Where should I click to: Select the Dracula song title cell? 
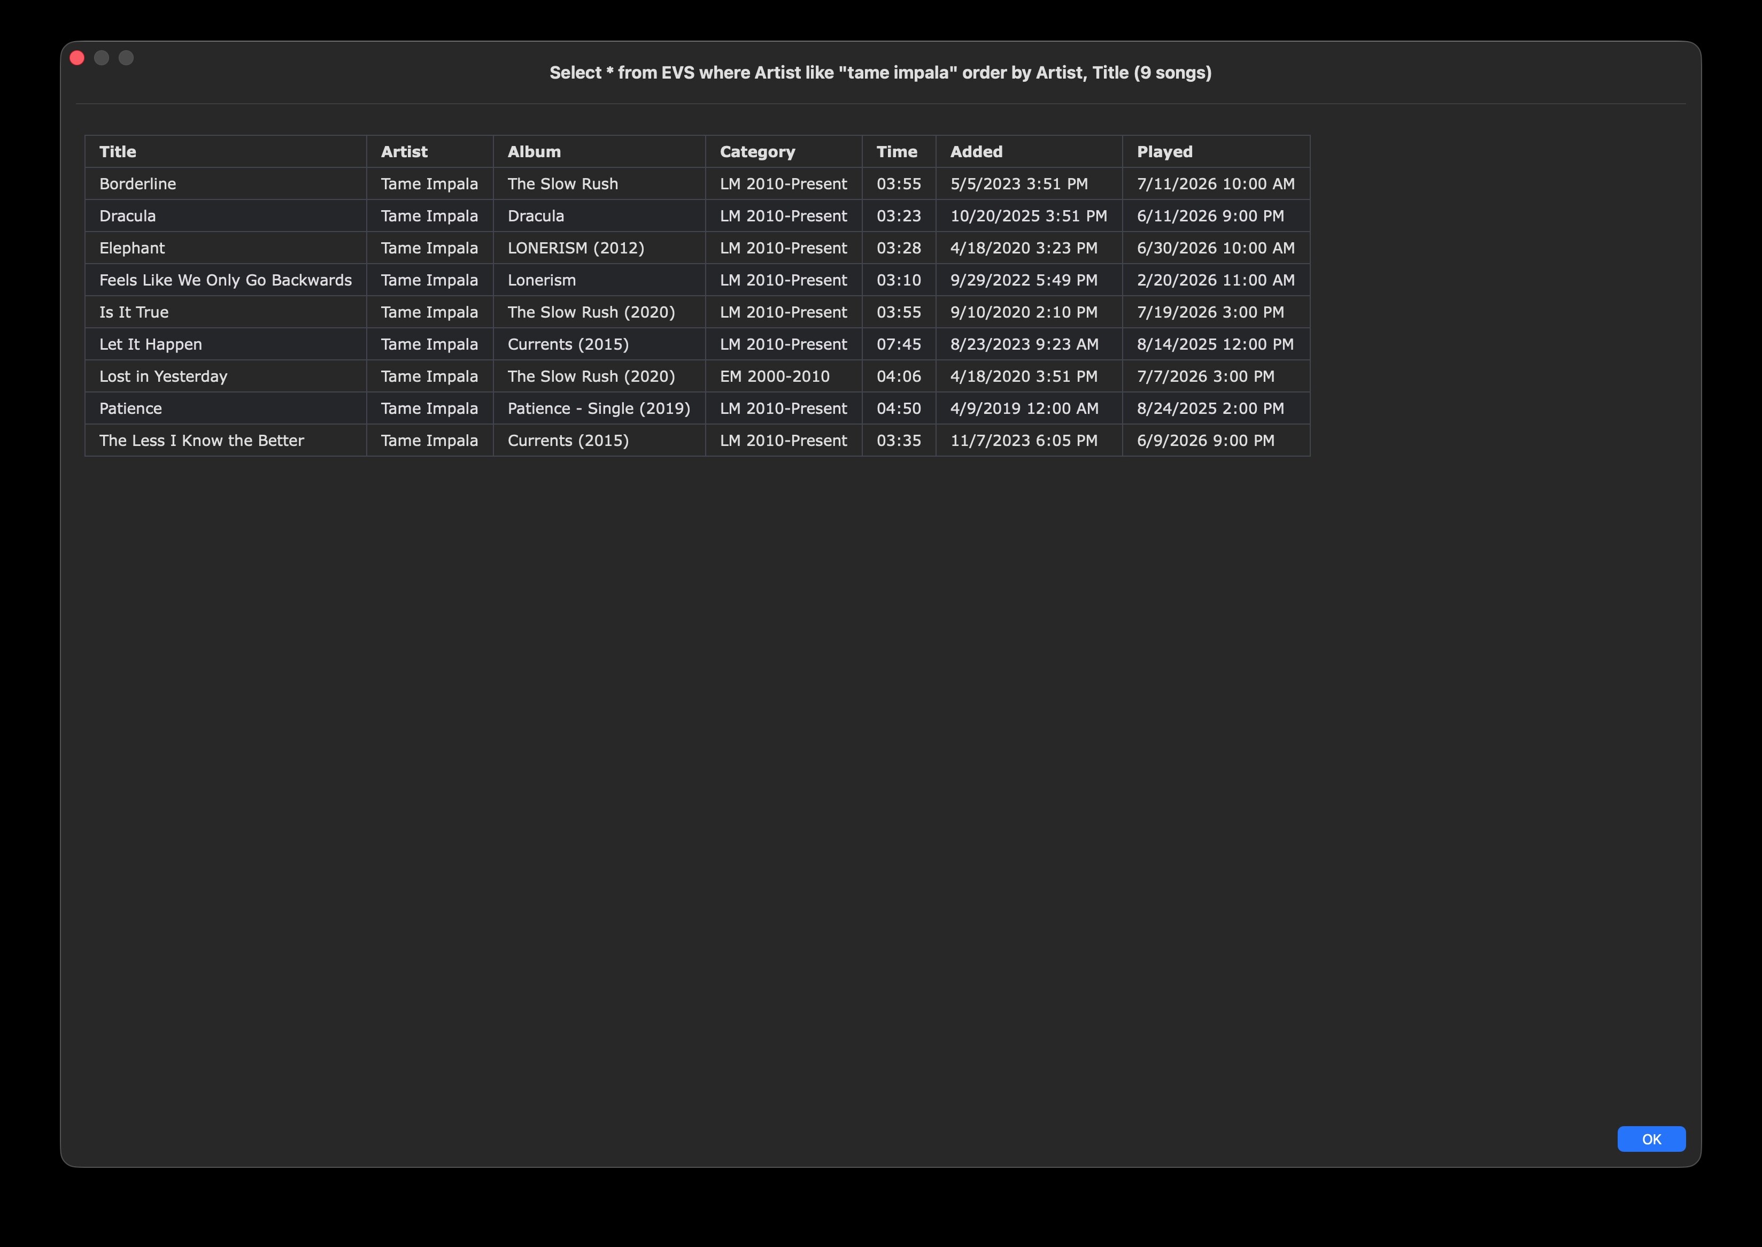click(226, 216)
